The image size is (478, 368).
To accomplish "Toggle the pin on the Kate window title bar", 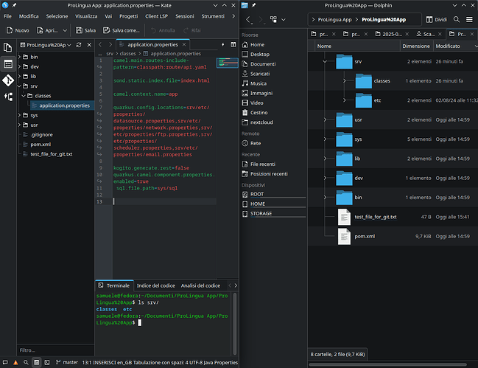I will point(13,5).
